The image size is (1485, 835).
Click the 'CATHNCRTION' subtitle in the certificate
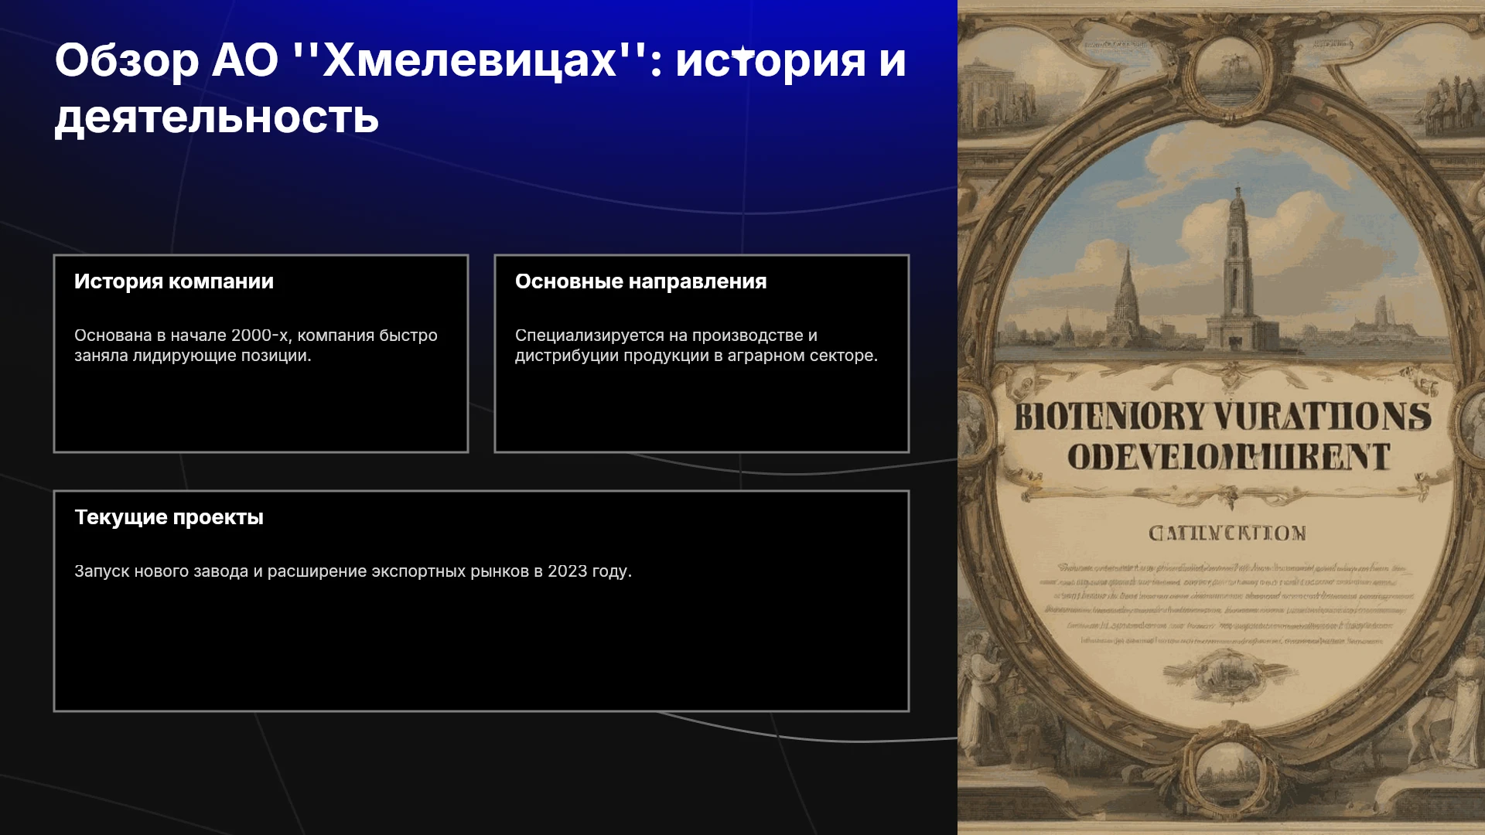[1227, 533]
